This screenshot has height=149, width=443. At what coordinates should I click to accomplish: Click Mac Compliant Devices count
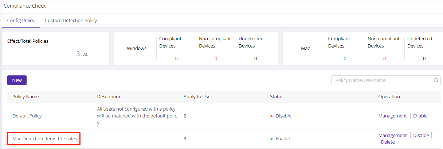(x=345, y=59)
